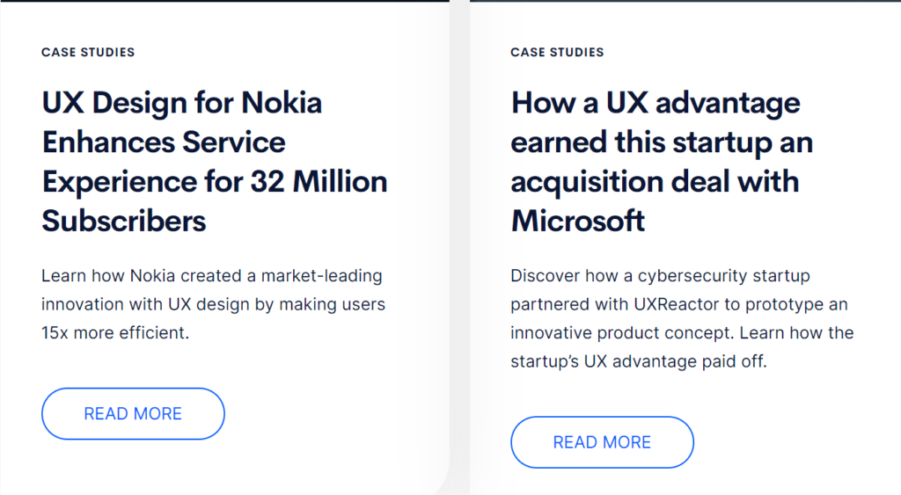Open the 'UX Design for Nokia' headline

point(215,162)
